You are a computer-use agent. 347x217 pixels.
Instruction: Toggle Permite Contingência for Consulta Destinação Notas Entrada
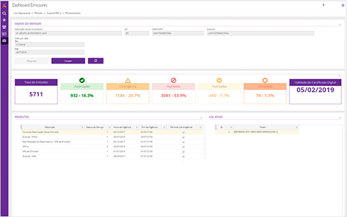(x=183, y=132)
